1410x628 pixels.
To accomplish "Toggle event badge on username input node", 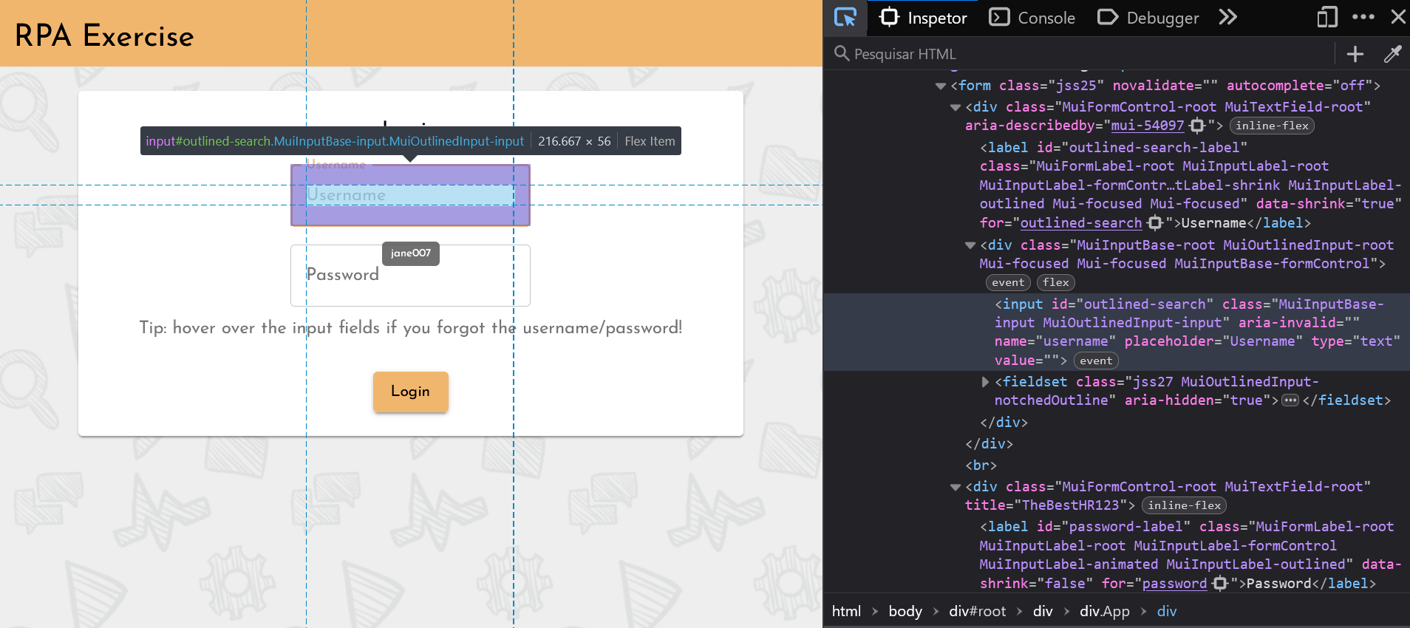I will coord(1095,361).
